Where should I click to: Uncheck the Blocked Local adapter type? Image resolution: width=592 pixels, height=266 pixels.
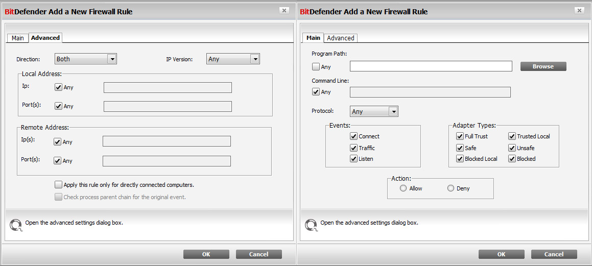point(460,159)
